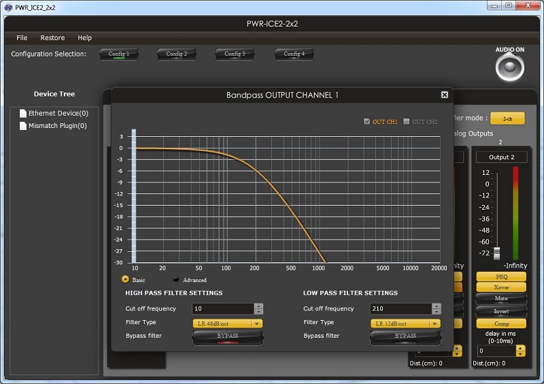Open the Help menu
This screenshot has height=384, width=544.
(x=84, y=38)
